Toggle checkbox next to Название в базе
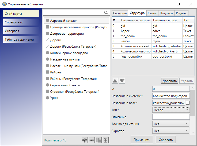The width and height of the screenshot is (197, 146). click(x=188, y=103)
